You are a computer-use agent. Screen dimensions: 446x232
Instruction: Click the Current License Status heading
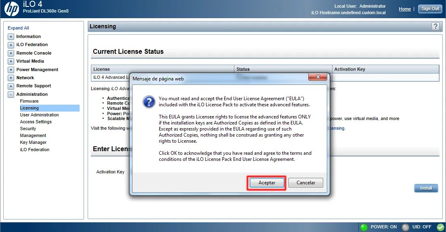tap(128, 51)
